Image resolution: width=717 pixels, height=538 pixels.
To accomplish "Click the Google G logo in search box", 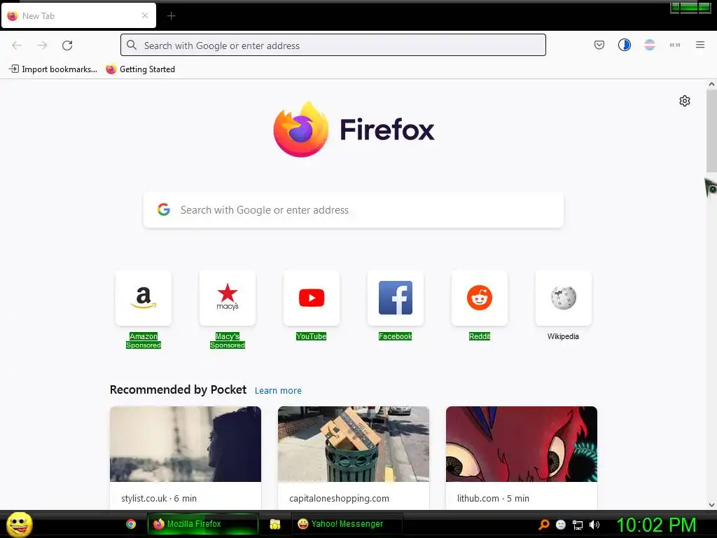I will tap(164, 209).
